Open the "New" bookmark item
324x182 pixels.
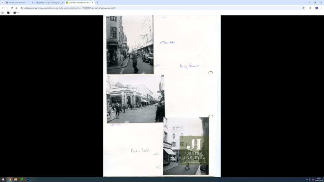16,13
